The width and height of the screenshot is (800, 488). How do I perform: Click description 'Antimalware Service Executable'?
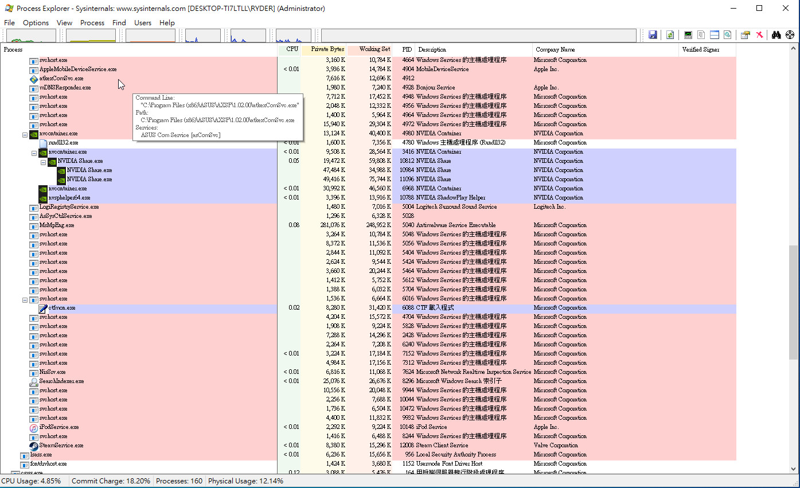coord(456,225)
